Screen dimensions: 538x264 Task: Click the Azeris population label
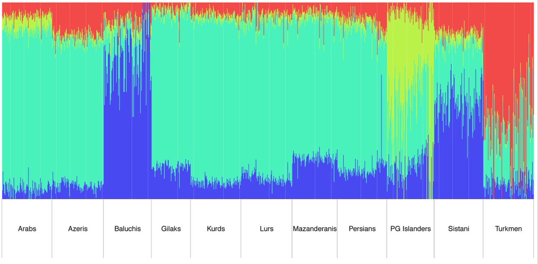pyautogui.click(x=78, y=229)
